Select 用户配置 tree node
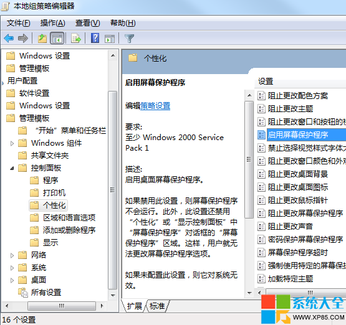Viewport: 346px width, 325px height. [22, 81]
